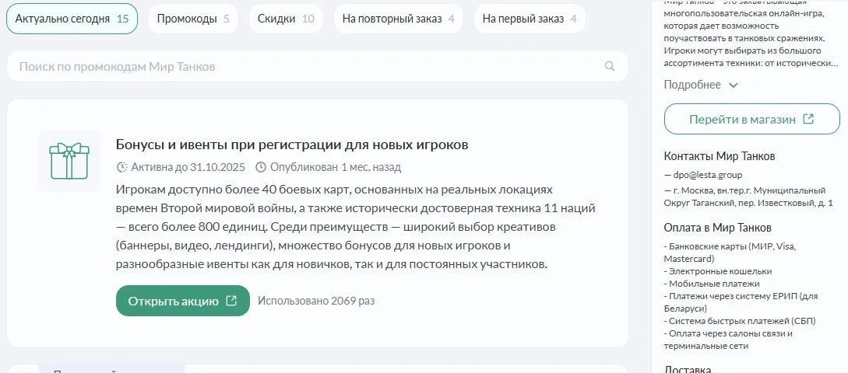Filter by the "На первый заказ" tab

530,19
